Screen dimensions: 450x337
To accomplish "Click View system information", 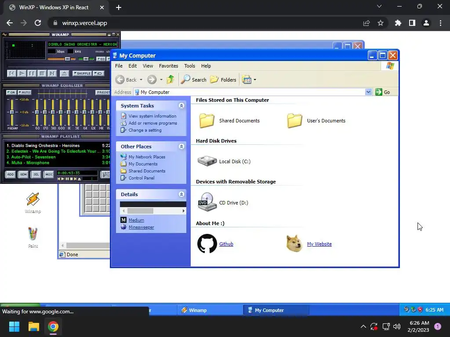I will click(152, 116).
